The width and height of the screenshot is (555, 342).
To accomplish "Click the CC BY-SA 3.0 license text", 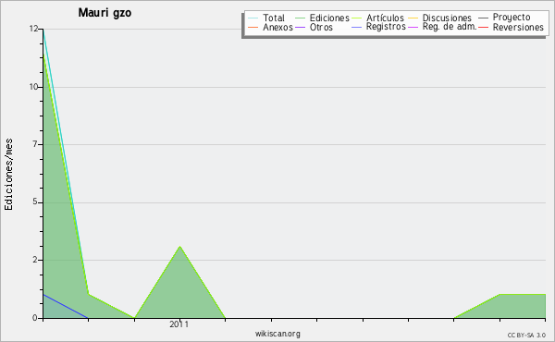I will click(526, 335).
